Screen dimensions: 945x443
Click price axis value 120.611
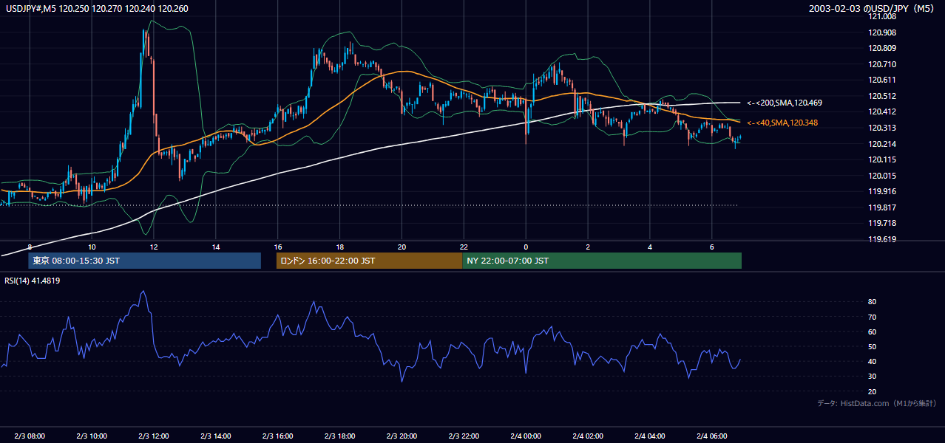(883, 80)
